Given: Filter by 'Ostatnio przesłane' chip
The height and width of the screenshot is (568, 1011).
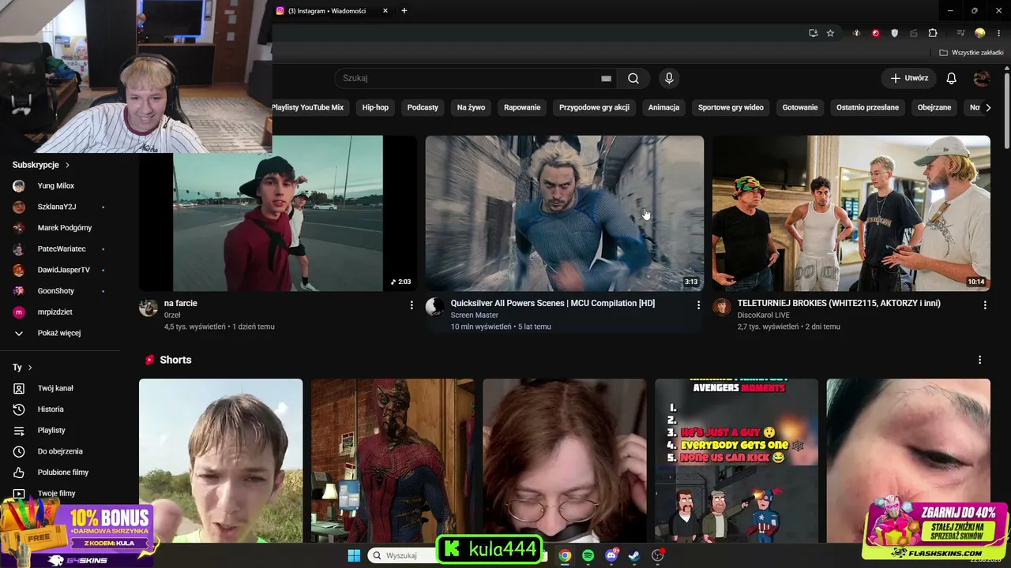Looking at the screenshot, I should point(867,107).
